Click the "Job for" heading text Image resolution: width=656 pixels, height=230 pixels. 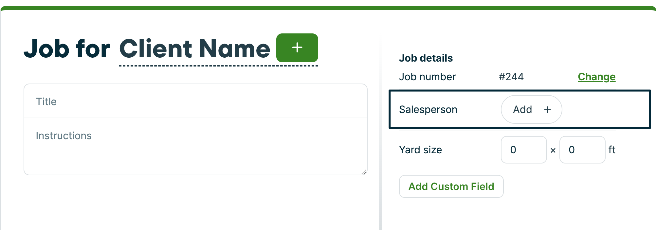[x=67, y=49]
